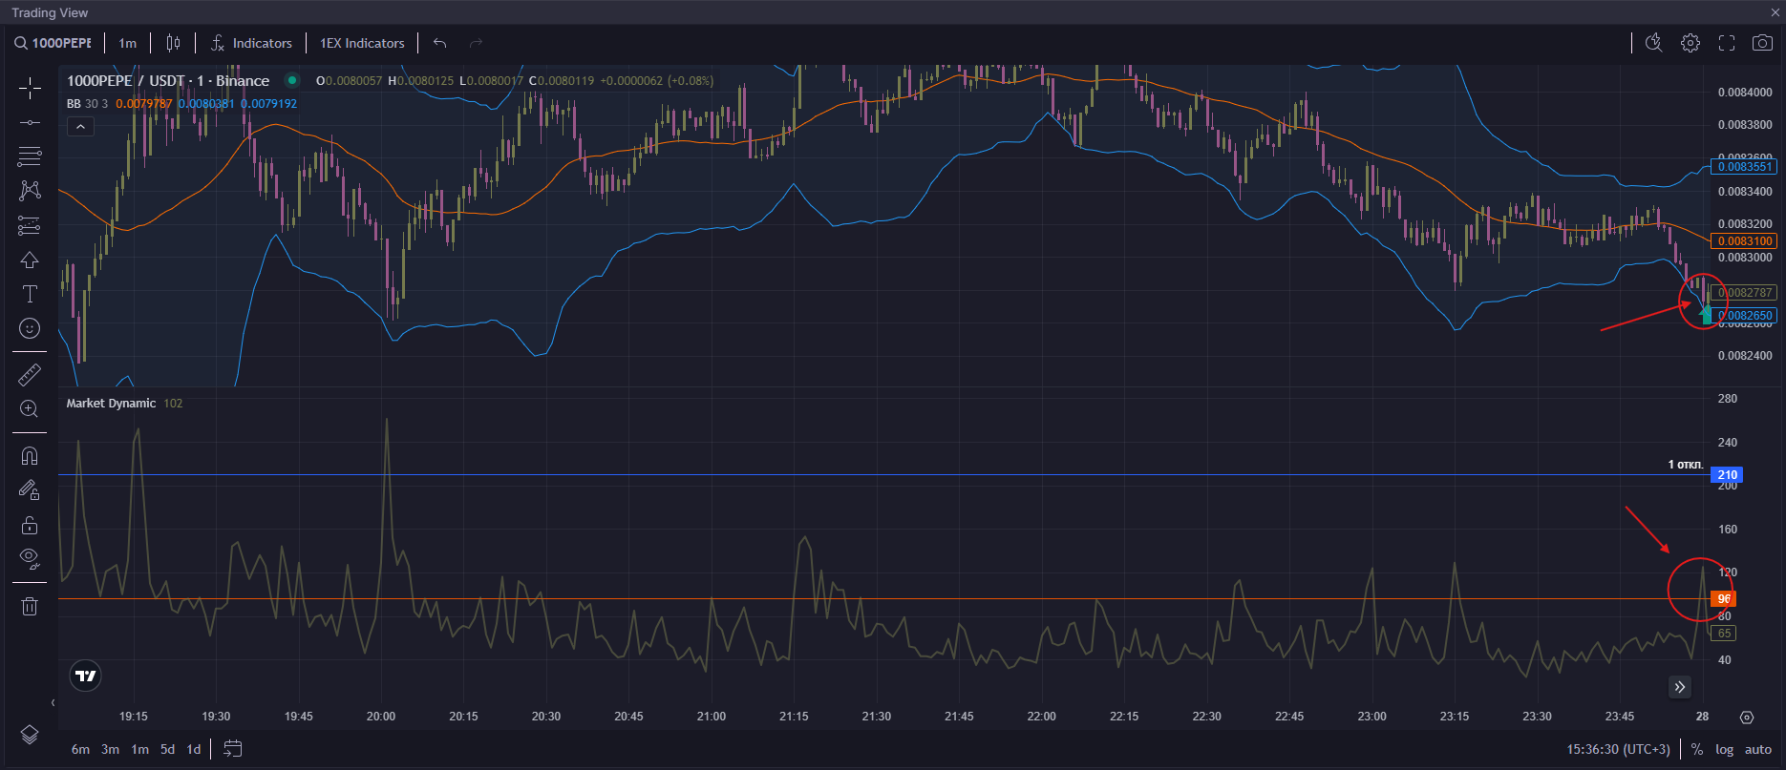This screenshot has height=770, width=1786.
Task: Collapse the indicator legend chevron
Action: point(81,126)
